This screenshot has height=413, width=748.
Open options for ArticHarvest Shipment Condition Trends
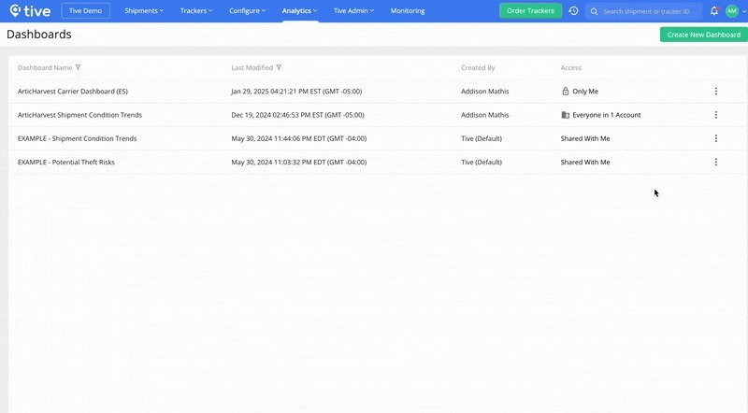coord(716,115)
